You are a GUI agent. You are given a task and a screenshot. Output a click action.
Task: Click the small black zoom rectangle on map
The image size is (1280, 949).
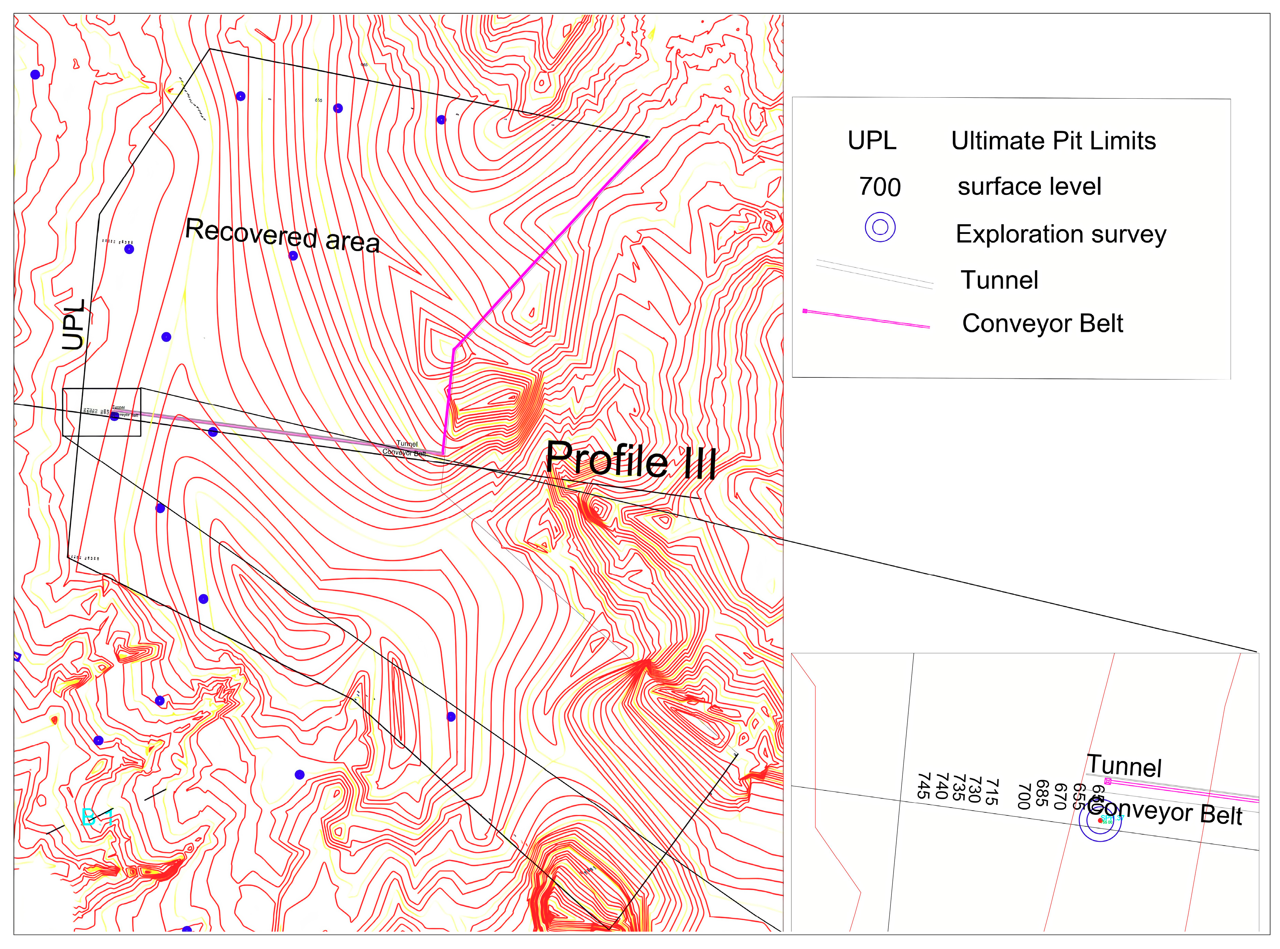click(101, 412)
